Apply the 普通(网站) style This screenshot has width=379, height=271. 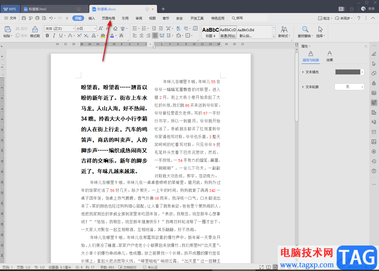pyautogui.click(x=228, y=32)
